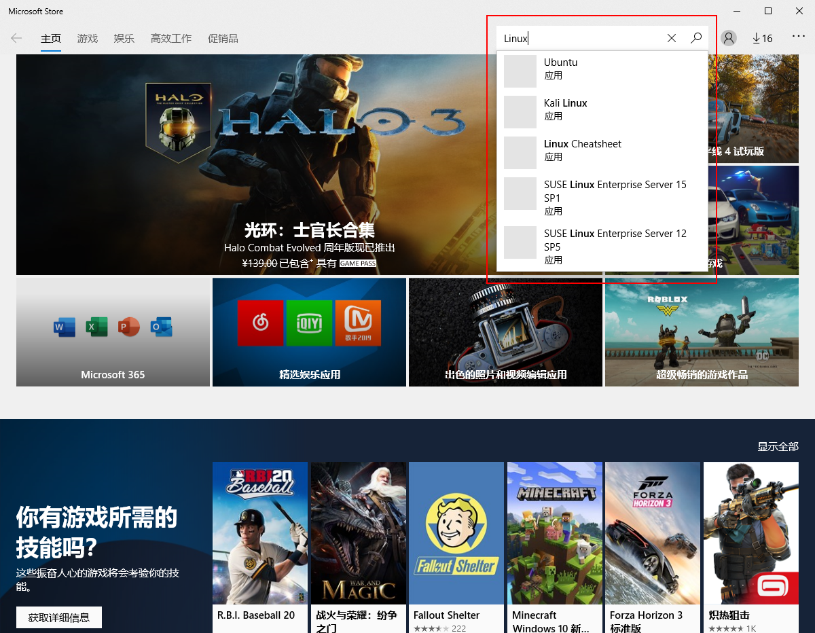
Task: Close the Microsoft Store window
Action: 799,11
